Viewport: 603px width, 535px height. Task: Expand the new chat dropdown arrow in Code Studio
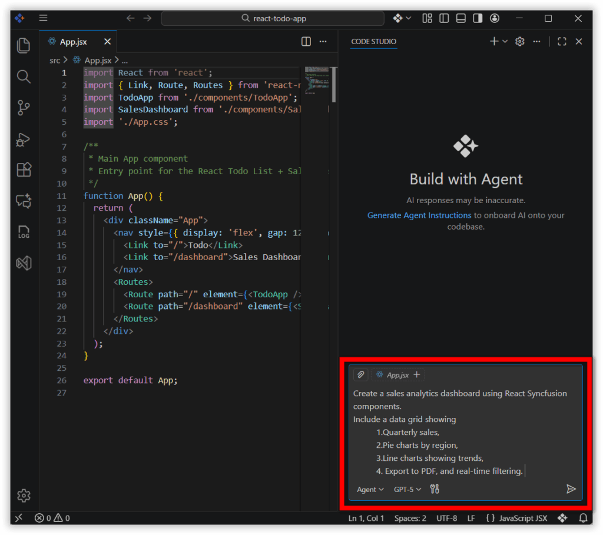(503, 41)
